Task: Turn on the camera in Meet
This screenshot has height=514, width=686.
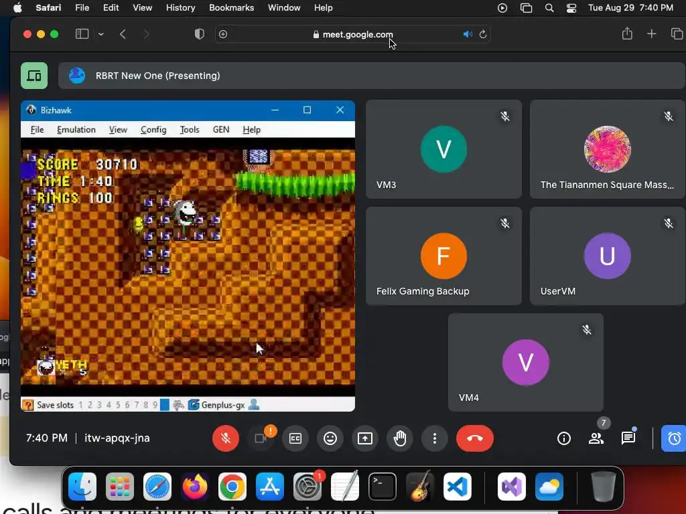Action: click(261, 438)
